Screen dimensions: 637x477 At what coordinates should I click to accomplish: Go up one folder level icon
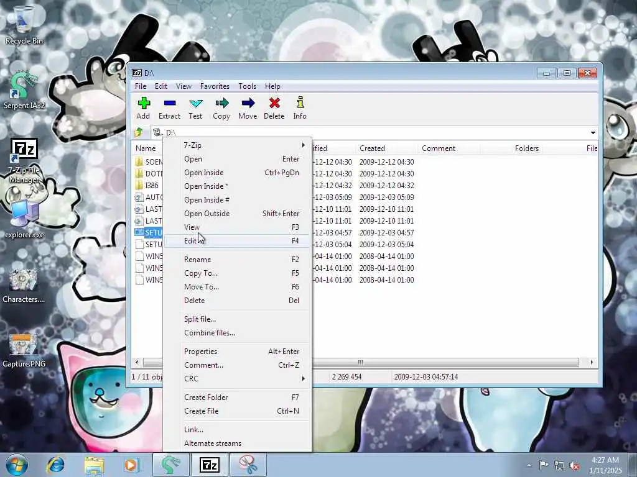point(139,132)
